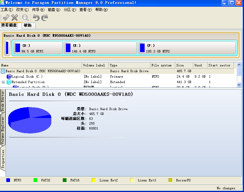Click the Basic Hard Disk 0 list icon
The image size is (244, 192).
[3, 71]
